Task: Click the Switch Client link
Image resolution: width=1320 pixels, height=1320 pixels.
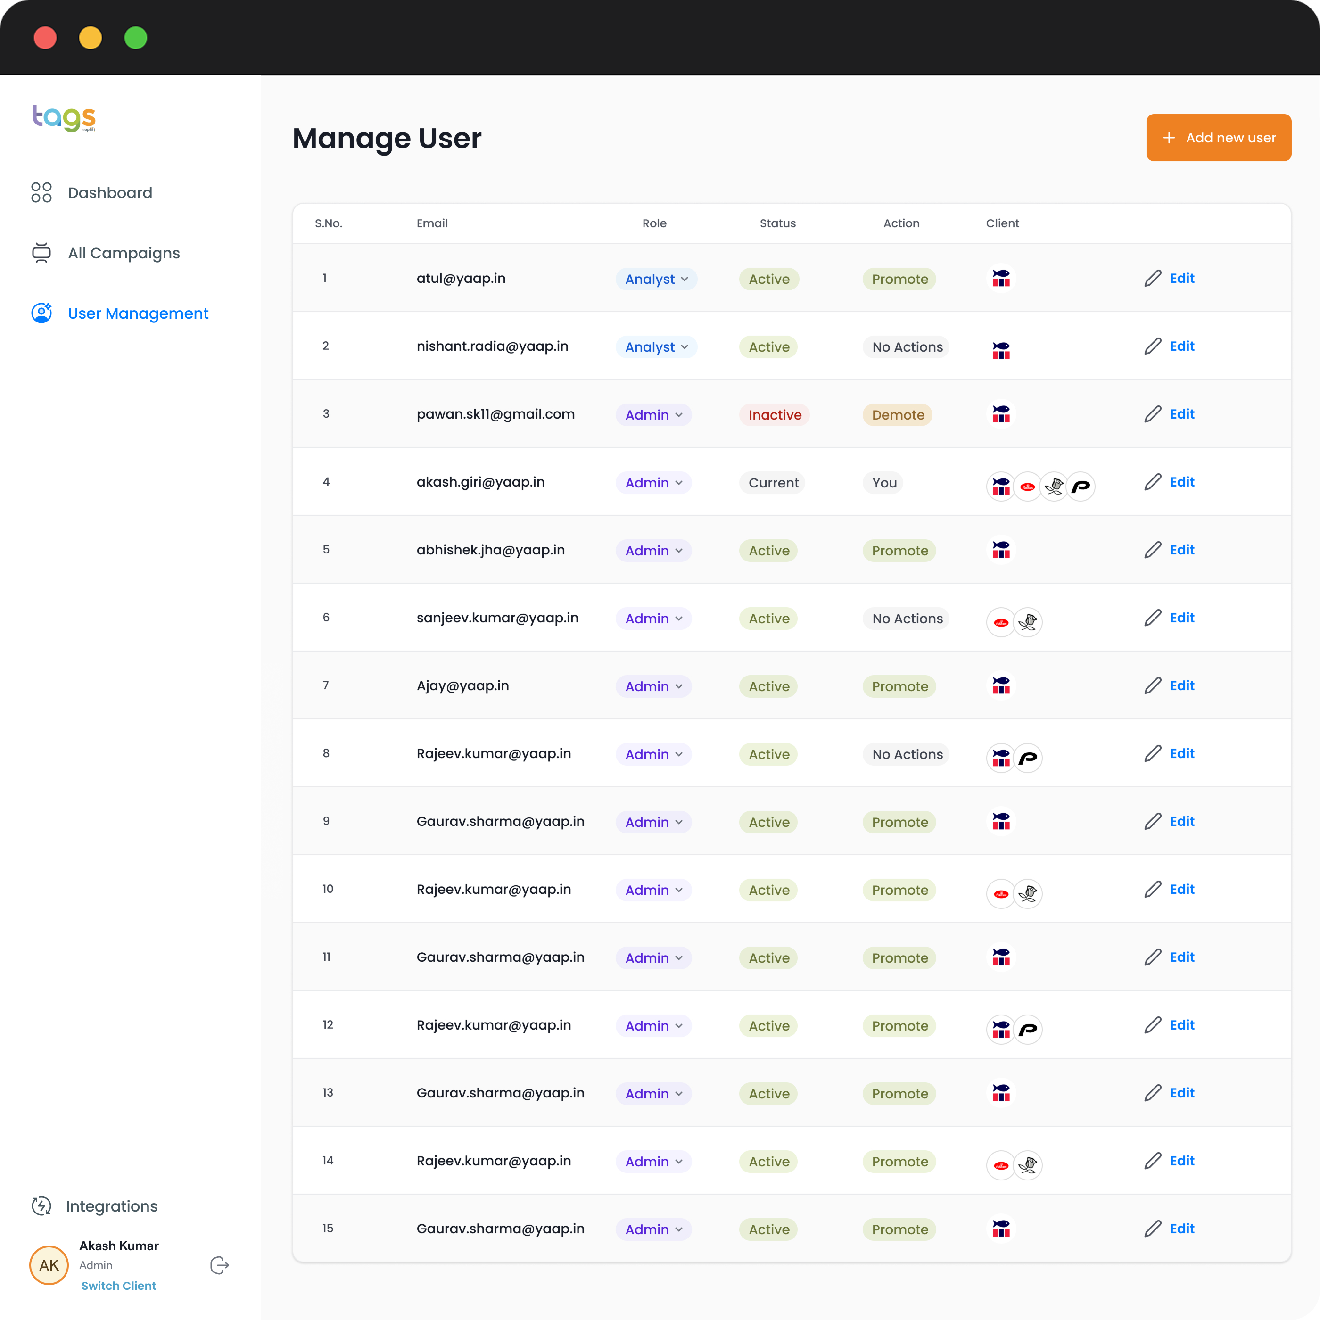Action: [x=119, y=1286]
